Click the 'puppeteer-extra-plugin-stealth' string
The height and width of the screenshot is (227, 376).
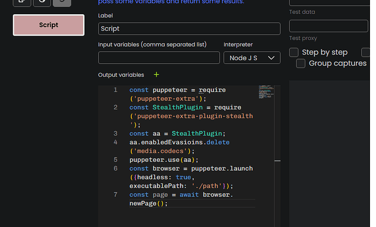[x=193, y=116]
